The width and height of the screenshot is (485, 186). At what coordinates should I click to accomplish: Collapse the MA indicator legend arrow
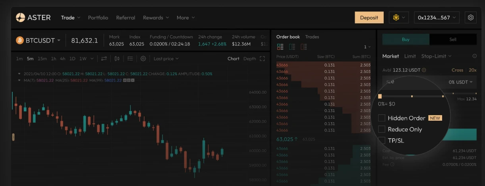(x=20, y=80)
